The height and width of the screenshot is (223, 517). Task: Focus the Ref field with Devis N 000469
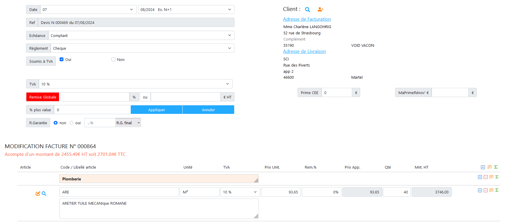pyautogui.click(x=136, y=22)
